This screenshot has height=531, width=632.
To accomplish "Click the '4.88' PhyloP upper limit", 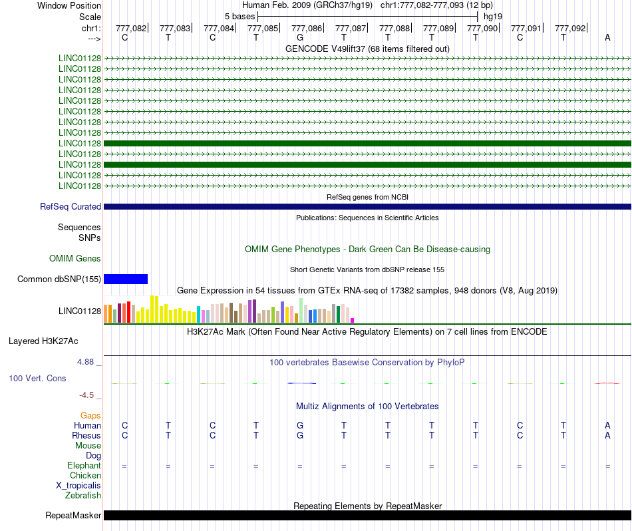I will pos(85,362).
